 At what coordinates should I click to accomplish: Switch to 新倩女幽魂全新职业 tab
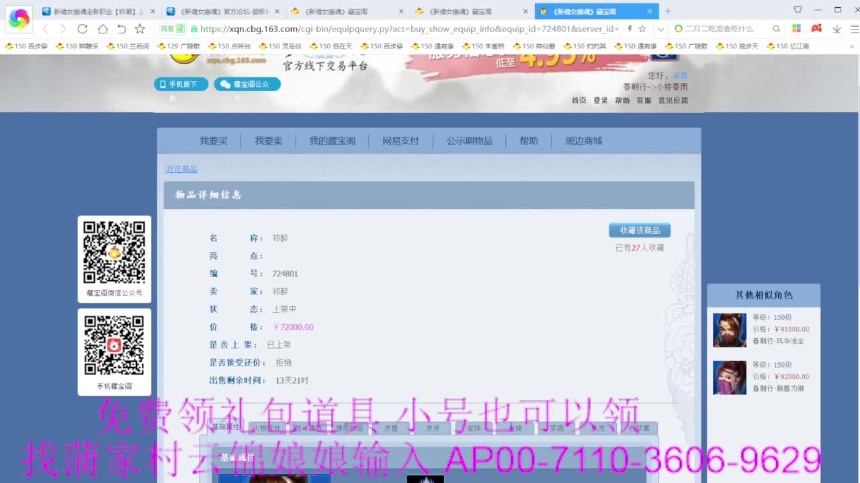pyautogui.click(x=99, y=11)
